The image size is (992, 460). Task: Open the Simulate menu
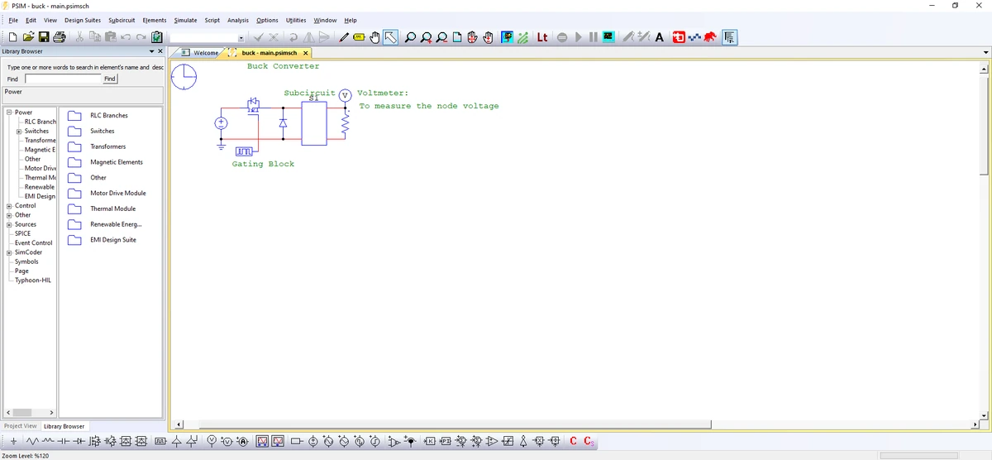click(x=185, y=20)
